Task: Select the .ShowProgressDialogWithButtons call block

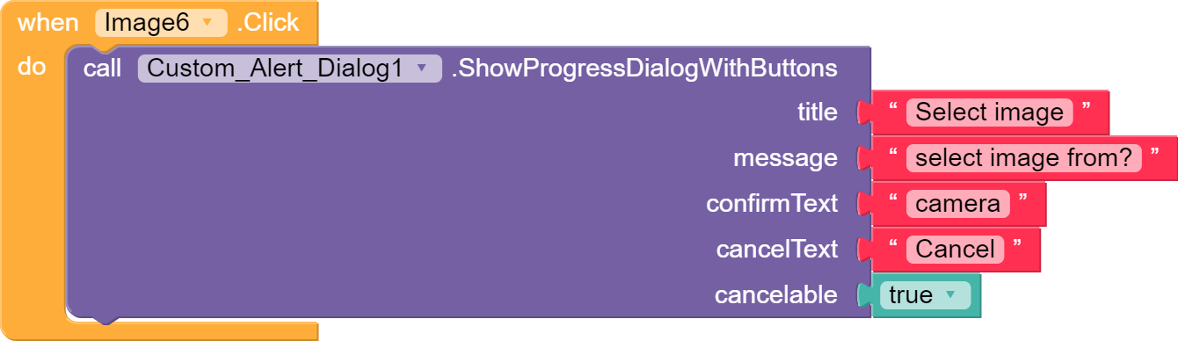Action: [x=644, y=69]
